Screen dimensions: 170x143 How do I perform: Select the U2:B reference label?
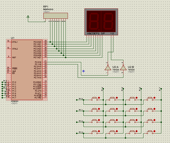[131, 67]
